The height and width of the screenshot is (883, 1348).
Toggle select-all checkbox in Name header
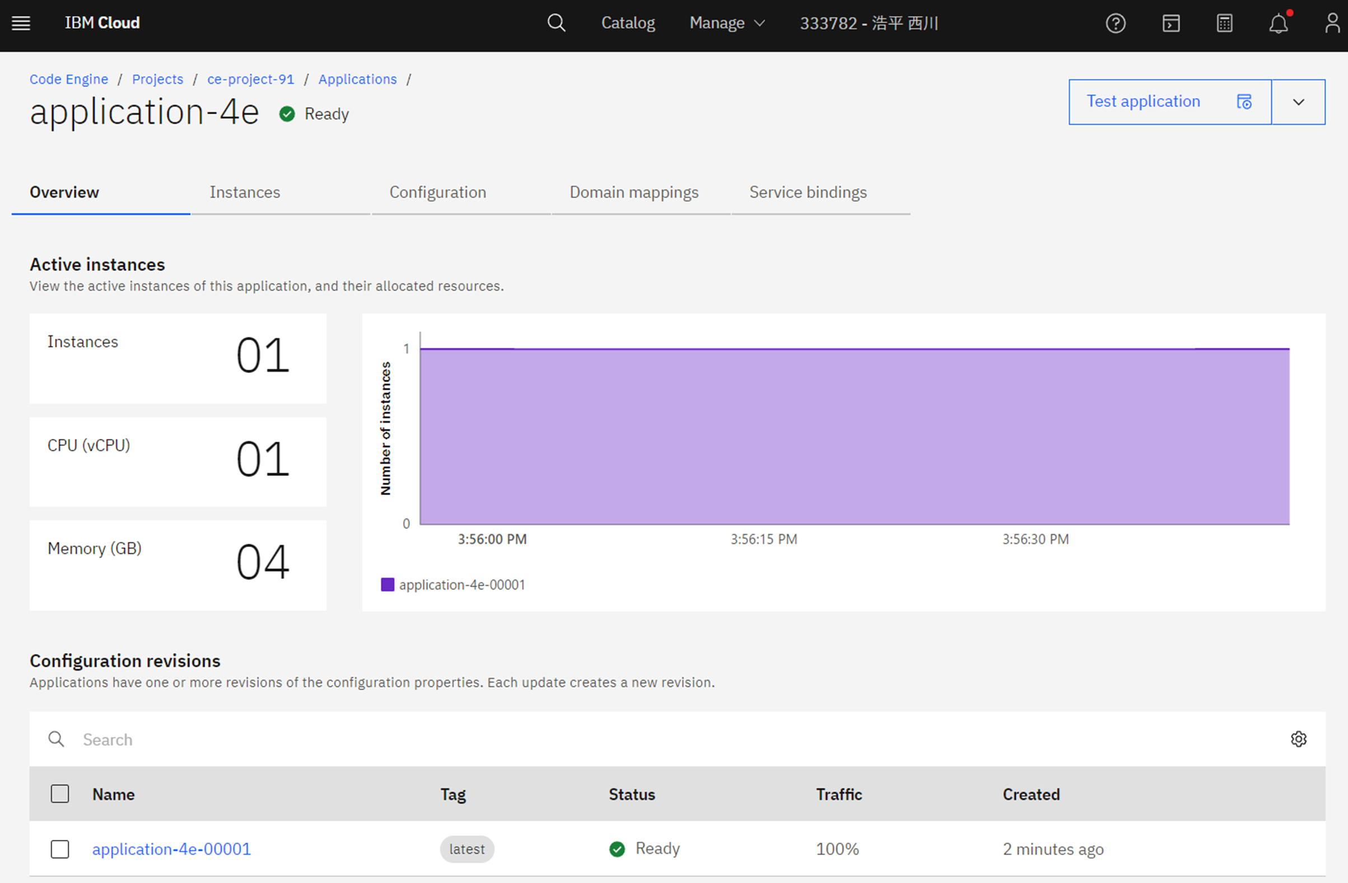(x=60, y=793)
